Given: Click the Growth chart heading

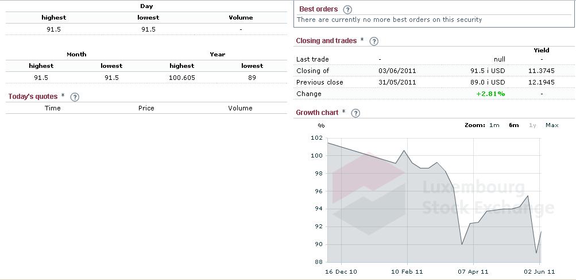Looking at the screenshot, I should tap(317, 113).
